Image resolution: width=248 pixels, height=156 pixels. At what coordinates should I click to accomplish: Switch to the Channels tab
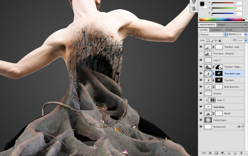(x=216, y=30)
